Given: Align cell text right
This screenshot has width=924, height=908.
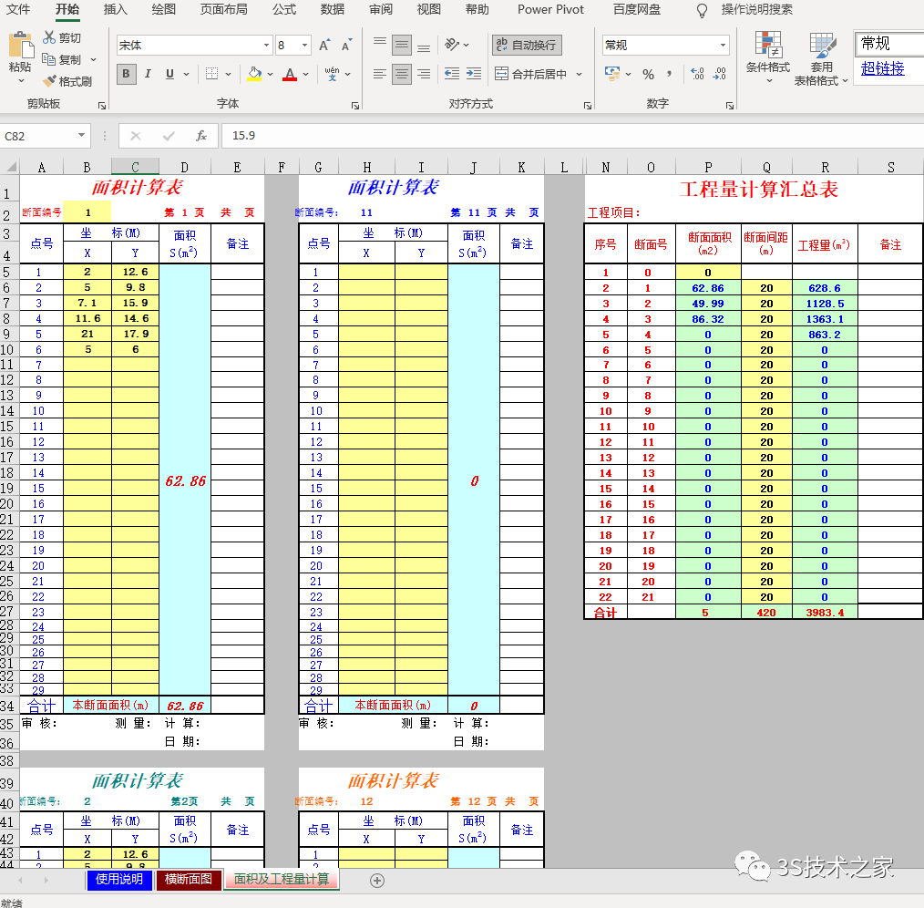Looking at the screenshot, I should [424, 74].
